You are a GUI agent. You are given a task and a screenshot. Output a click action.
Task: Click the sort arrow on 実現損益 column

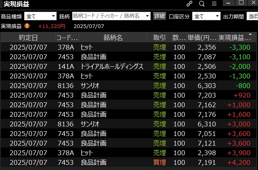click(250, 34)
